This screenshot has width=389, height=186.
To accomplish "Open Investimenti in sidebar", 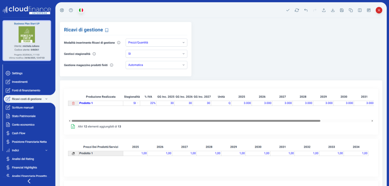I will [x=20, y=82].
